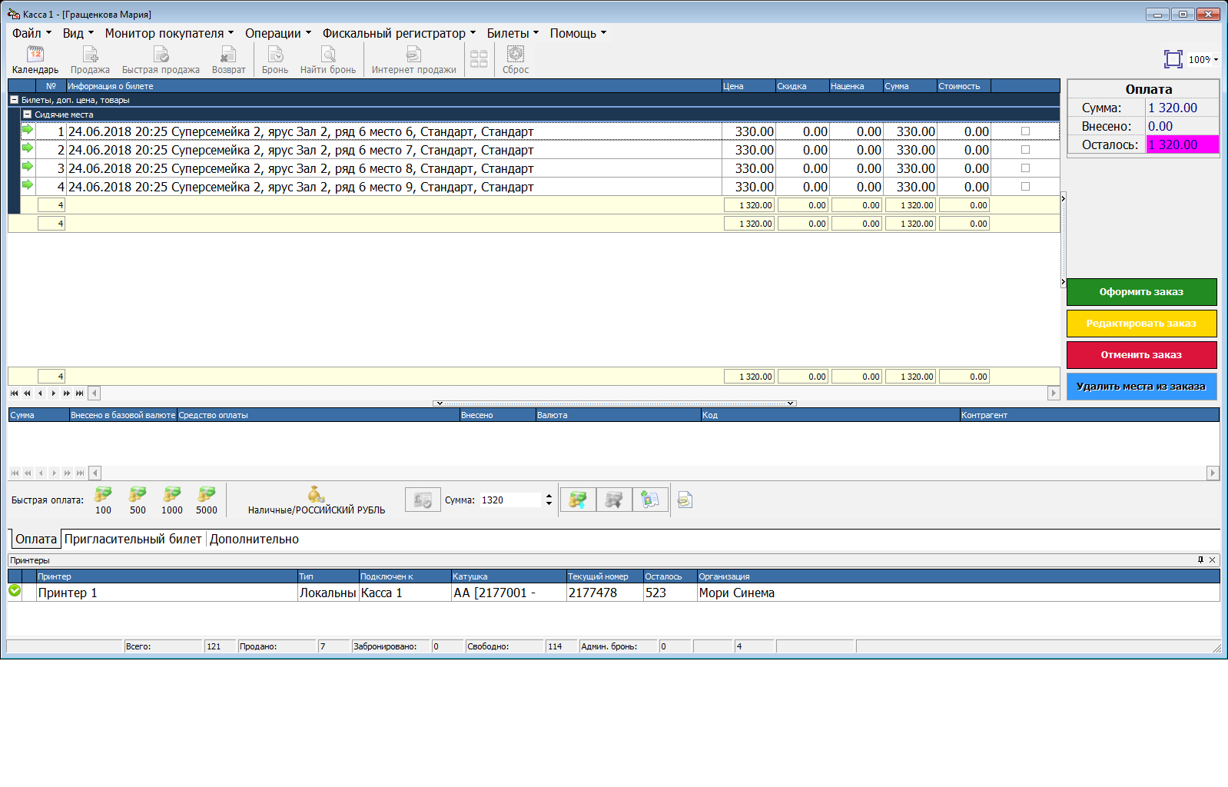Click the blue Удалить места из заказа button
Viewport: 1228px width, 787px height.
click(1141, 387)
